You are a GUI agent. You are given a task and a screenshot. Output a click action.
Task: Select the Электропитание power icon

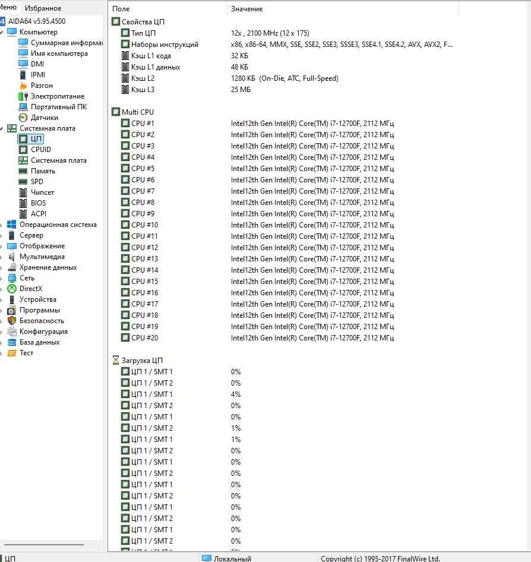23,96
